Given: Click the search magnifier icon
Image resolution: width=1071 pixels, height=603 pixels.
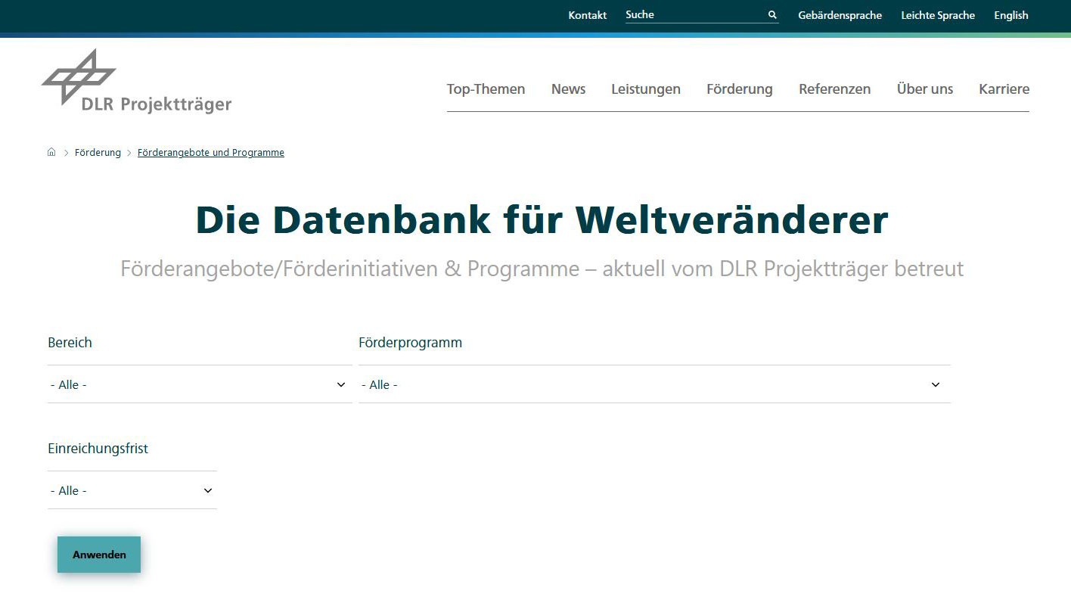Looking at the screenshot, I should 772,15.
